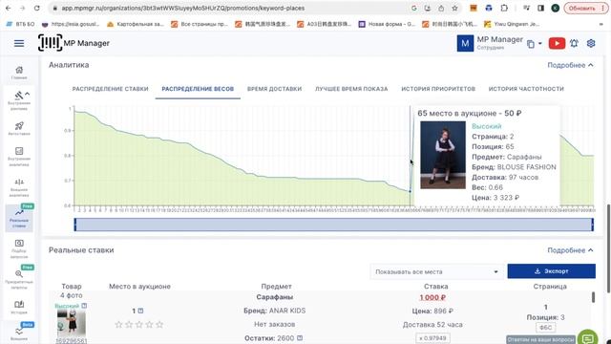The width and height of the screenshot is (611, 344).
Task: Click Доставка 52 часа text
Action: pos(432,325)
